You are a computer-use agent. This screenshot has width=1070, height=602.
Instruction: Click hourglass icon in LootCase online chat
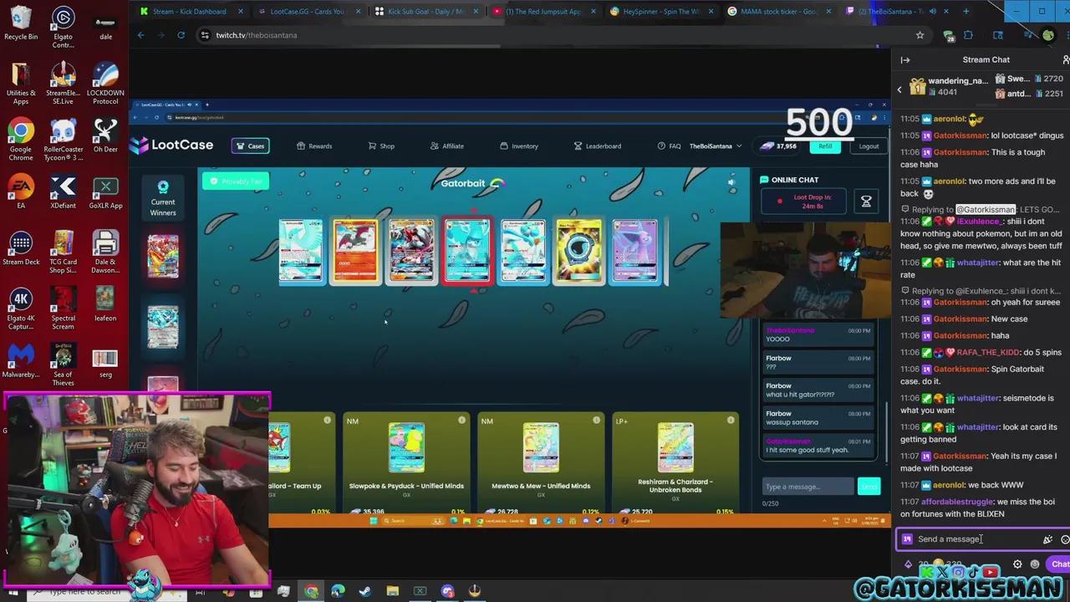(x=866, y=202)
